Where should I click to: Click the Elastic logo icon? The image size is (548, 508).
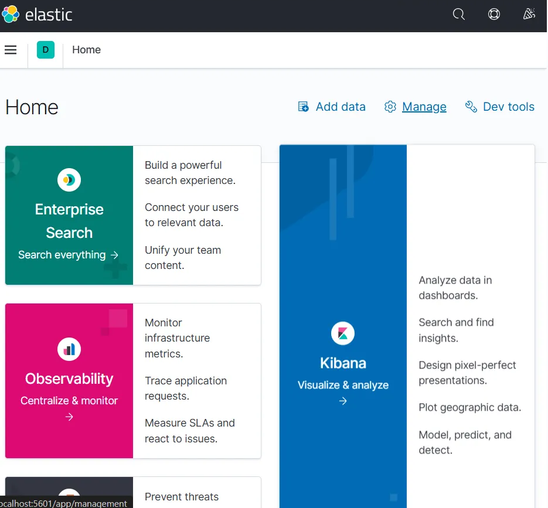point(10,14)
